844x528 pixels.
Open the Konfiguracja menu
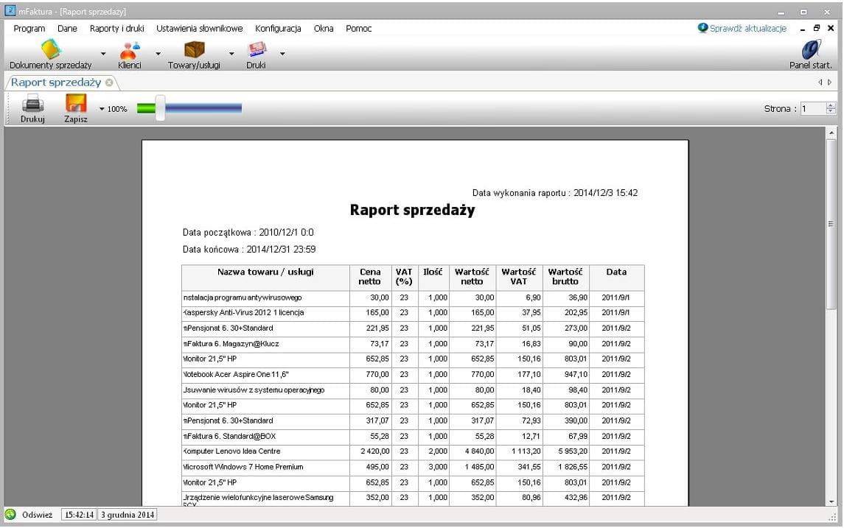pyautogui.click(x=278, y=29)
